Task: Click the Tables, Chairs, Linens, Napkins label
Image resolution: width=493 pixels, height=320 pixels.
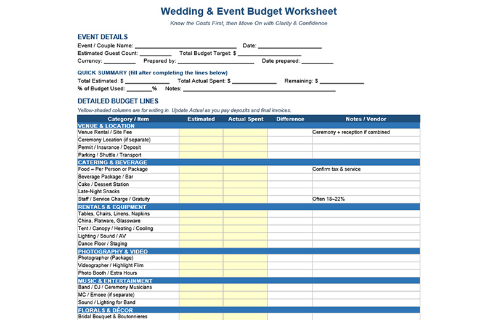Action: (x=114, y=214)
